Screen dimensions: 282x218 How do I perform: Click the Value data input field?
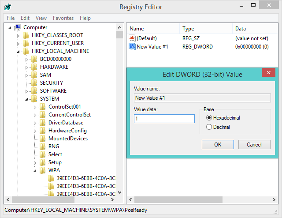point(164,119)
